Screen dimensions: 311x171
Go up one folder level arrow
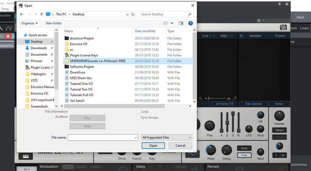point(42,14)
